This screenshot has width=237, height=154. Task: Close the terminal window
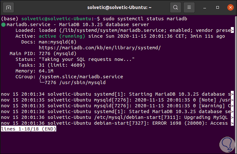pyautogui.click(x=230, y=7)
